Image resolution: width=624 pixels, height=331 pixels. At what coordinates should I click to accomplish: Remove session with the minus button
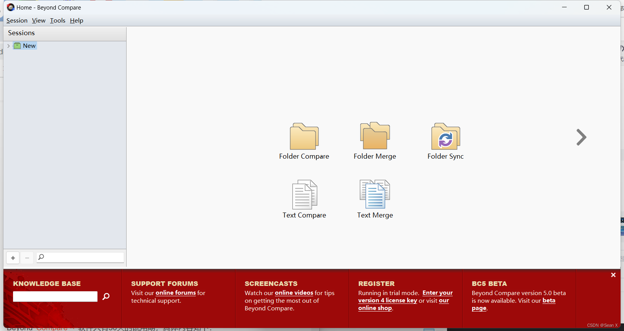click(x=27, y=258)
